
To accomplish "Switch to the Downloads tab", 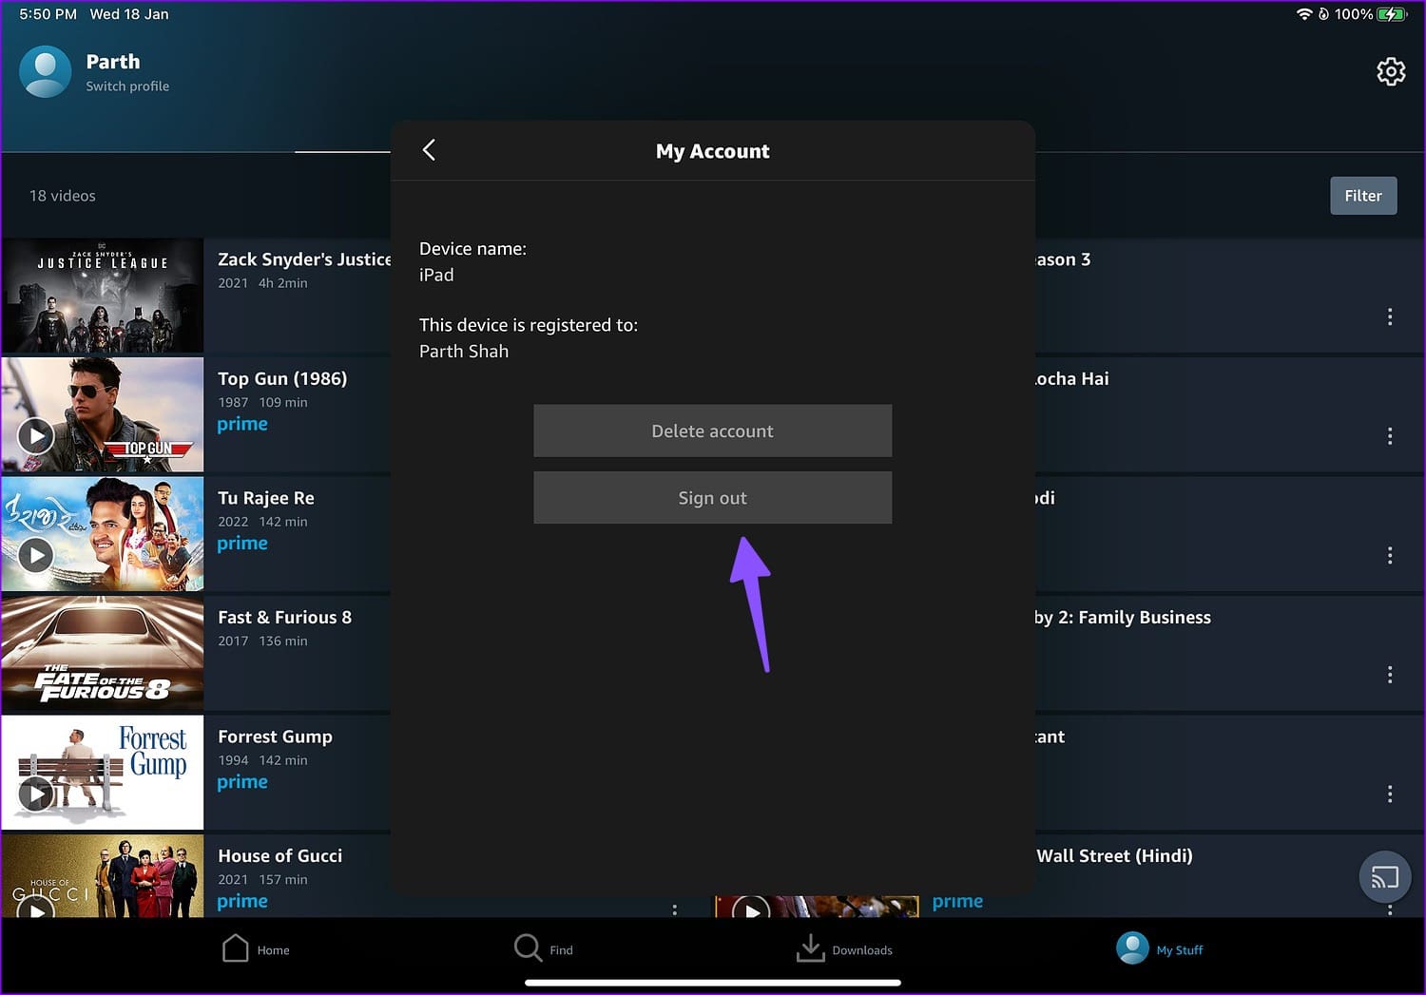I will [x=844, y=948].
